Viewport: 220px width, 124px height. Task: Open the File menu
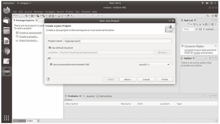point(15,12)
